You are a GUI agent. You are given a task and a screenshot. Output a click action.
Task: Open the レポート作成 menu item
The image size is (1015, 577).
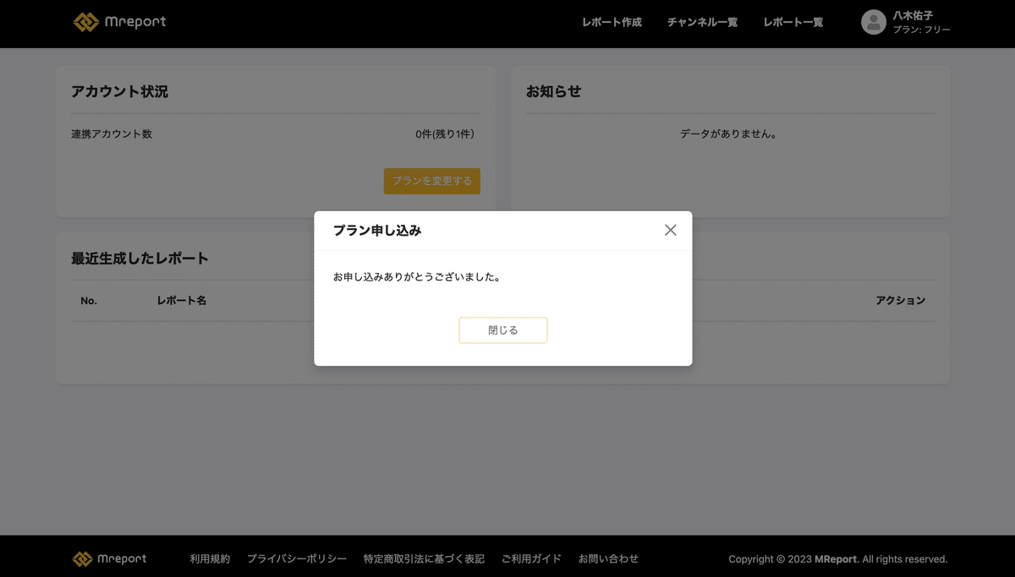(x=612, y=23)
